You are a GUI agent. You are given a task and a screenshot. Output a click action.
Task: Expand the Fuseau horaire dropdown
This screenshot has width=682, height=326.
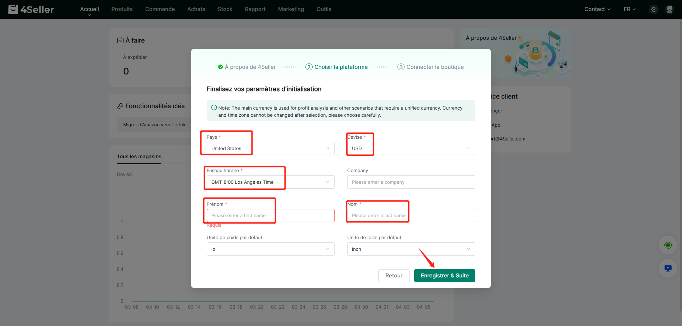coord(270,182)
